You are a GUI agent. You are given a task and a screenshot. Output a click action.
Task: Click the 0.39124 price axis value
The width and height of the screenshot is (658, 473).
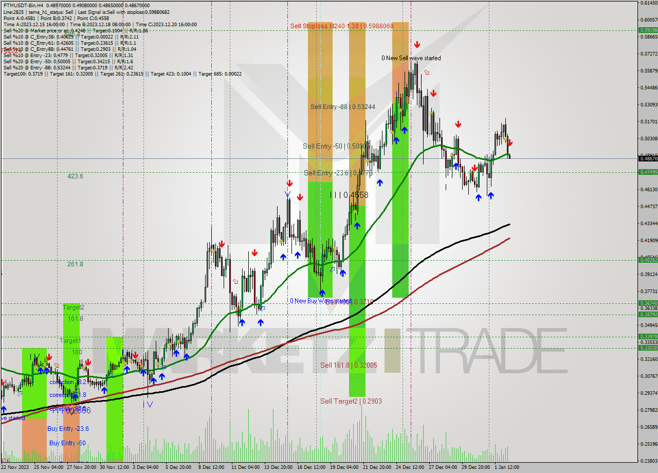(x=649, y=275)
